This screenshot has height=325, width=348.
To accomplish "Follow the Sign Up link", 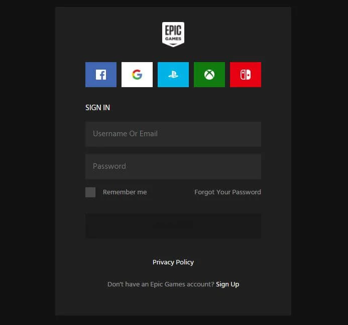I will point(227,284).
